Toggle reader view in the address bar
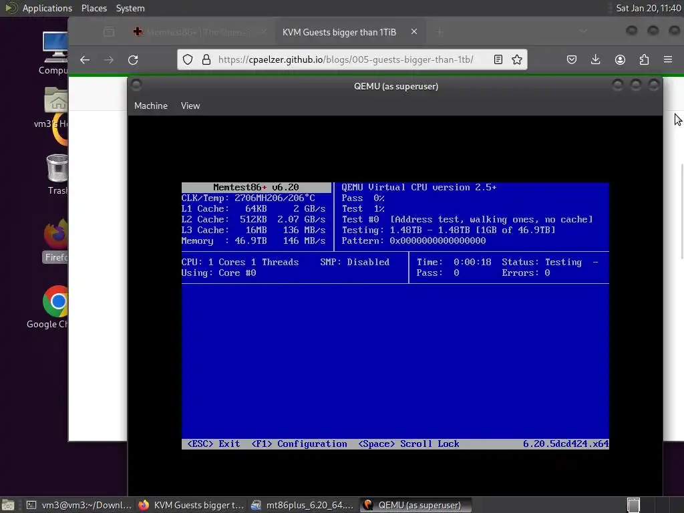 [x=498, y=59]
